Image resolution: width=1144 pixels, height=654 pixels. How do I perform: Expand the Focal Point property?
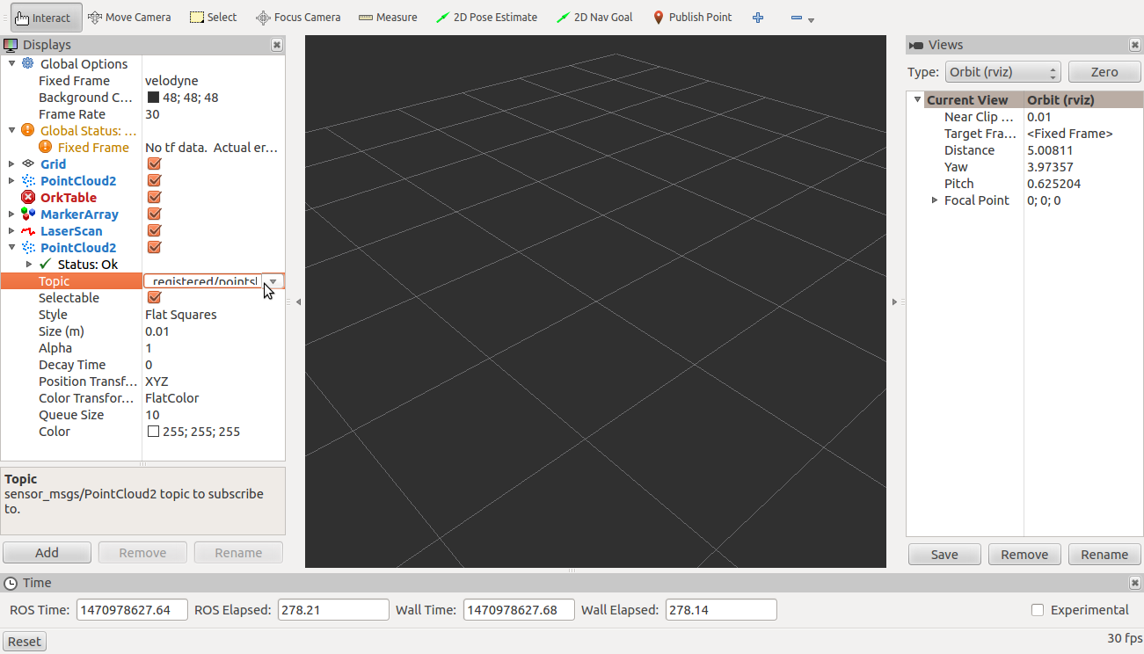coord(935,200)
